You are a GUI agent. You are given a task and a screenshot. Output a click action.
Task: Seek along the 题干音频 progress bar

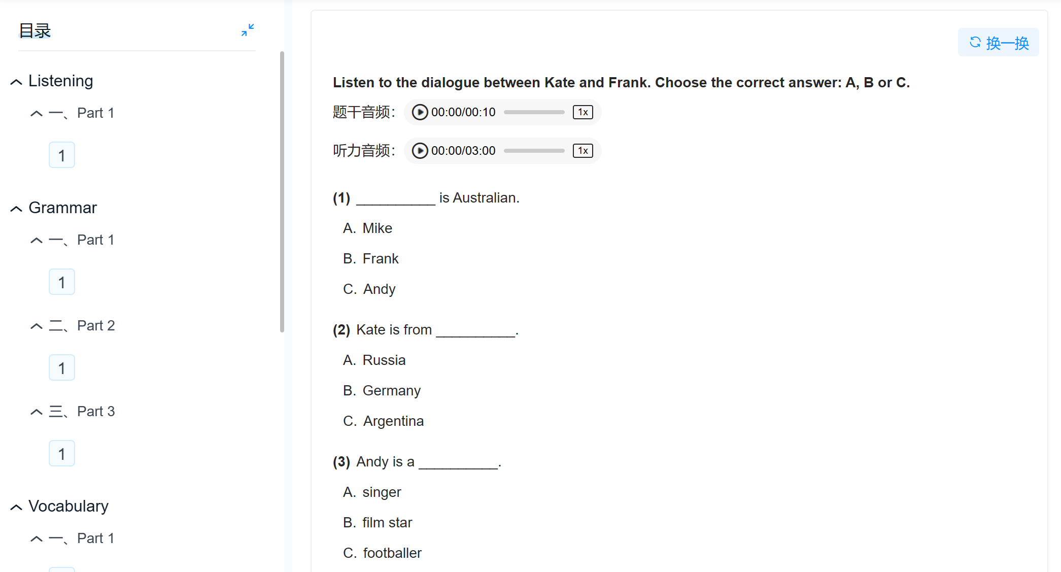pos(534,112)
